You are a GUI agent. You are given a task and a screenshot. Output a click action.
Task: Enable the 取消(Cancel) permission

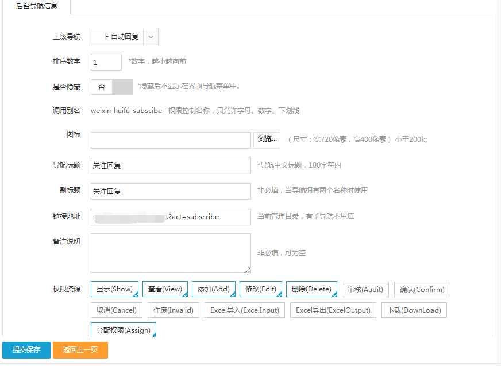pos(116,310)
